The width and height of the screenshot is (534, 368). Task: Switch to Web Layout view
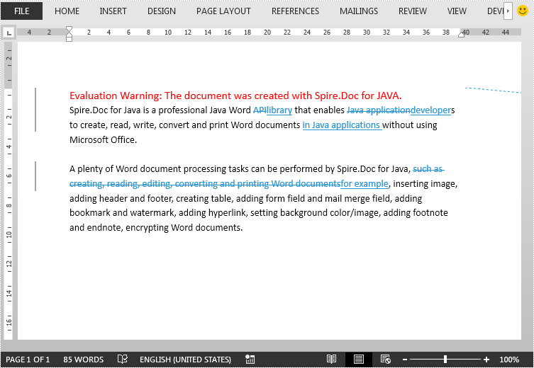pos(386,360)
